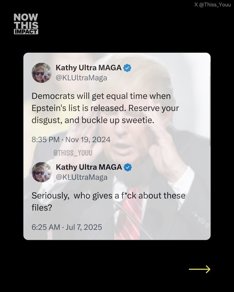Click Kathy Ultra MAGA name above "Seriously" tweet
Viewport: 234px width, 292px height.
click(89, 167)
